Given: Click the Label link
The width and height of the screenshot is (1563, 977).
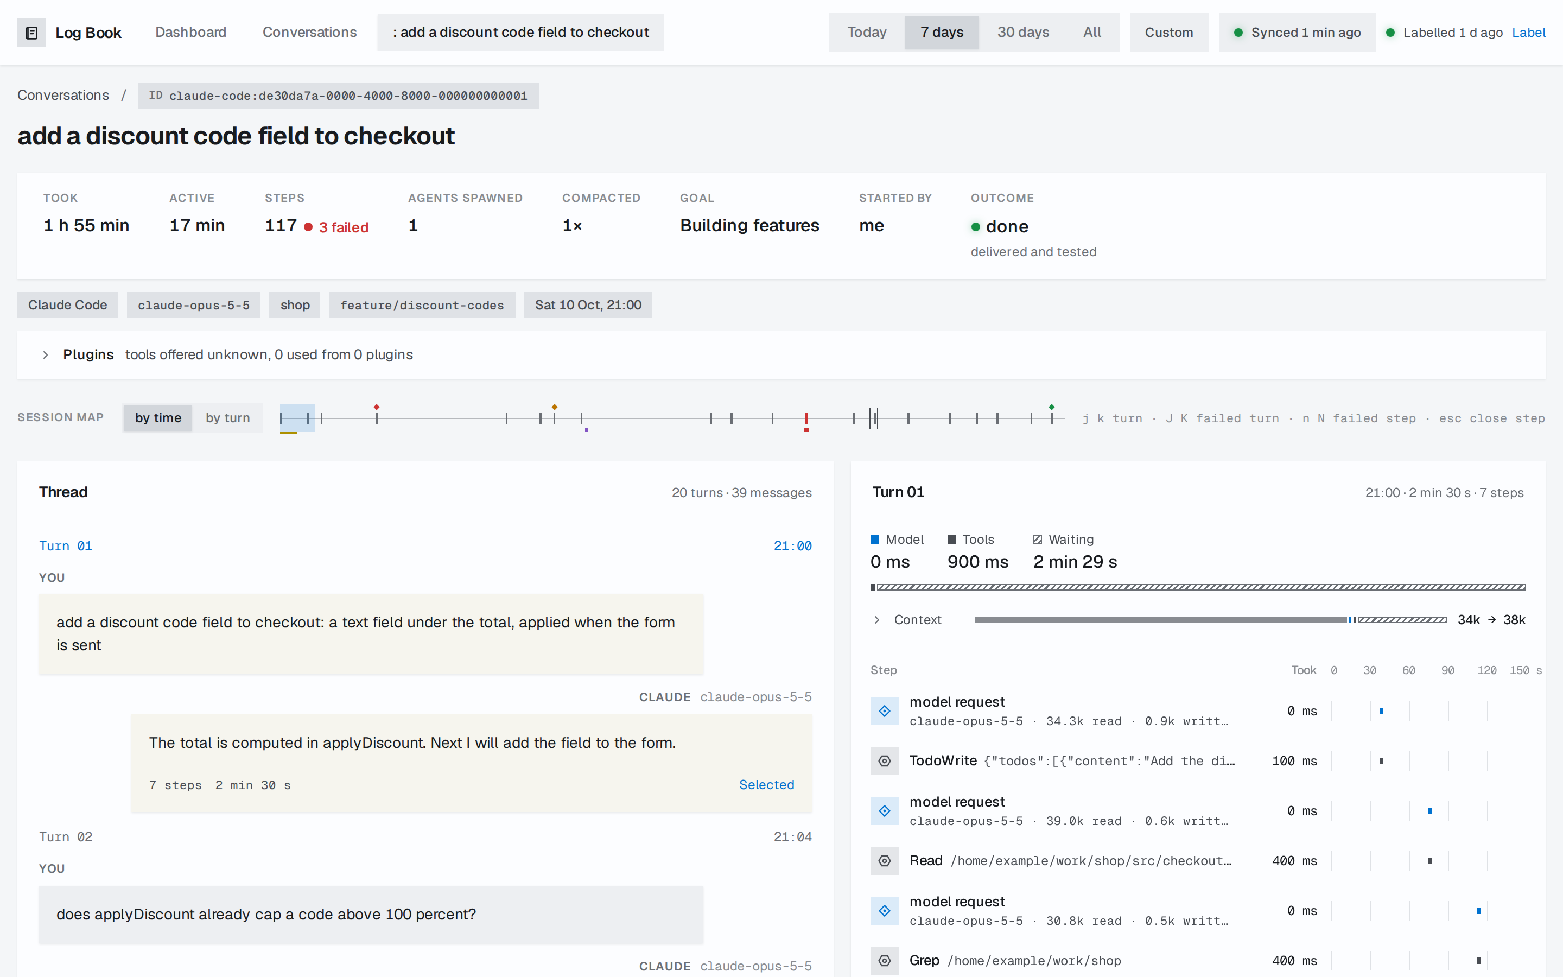Looking at the screenshot, I should 1528,33.
